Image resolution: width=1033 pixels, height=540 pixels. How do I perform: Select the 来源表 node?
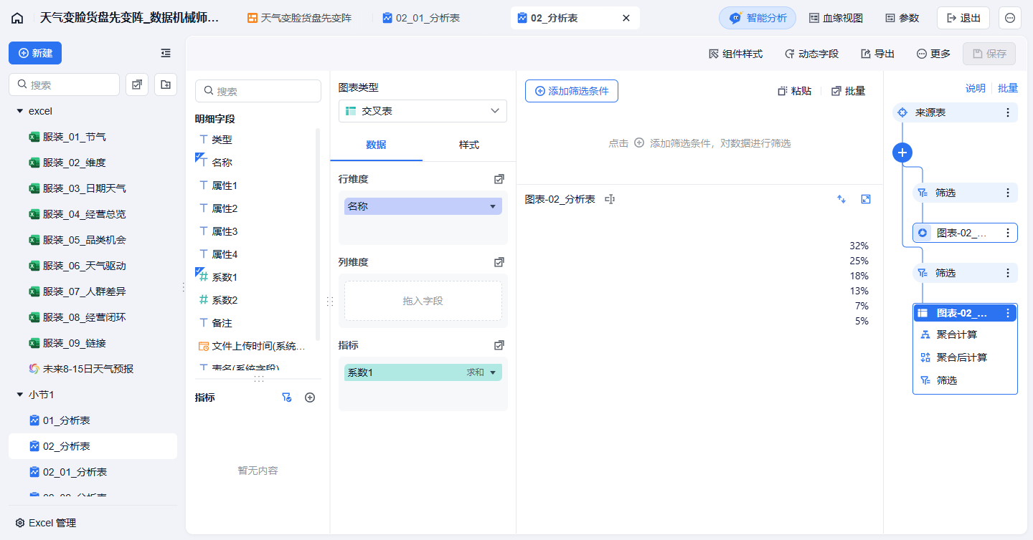pyautogui.click(x=955, y=112)
